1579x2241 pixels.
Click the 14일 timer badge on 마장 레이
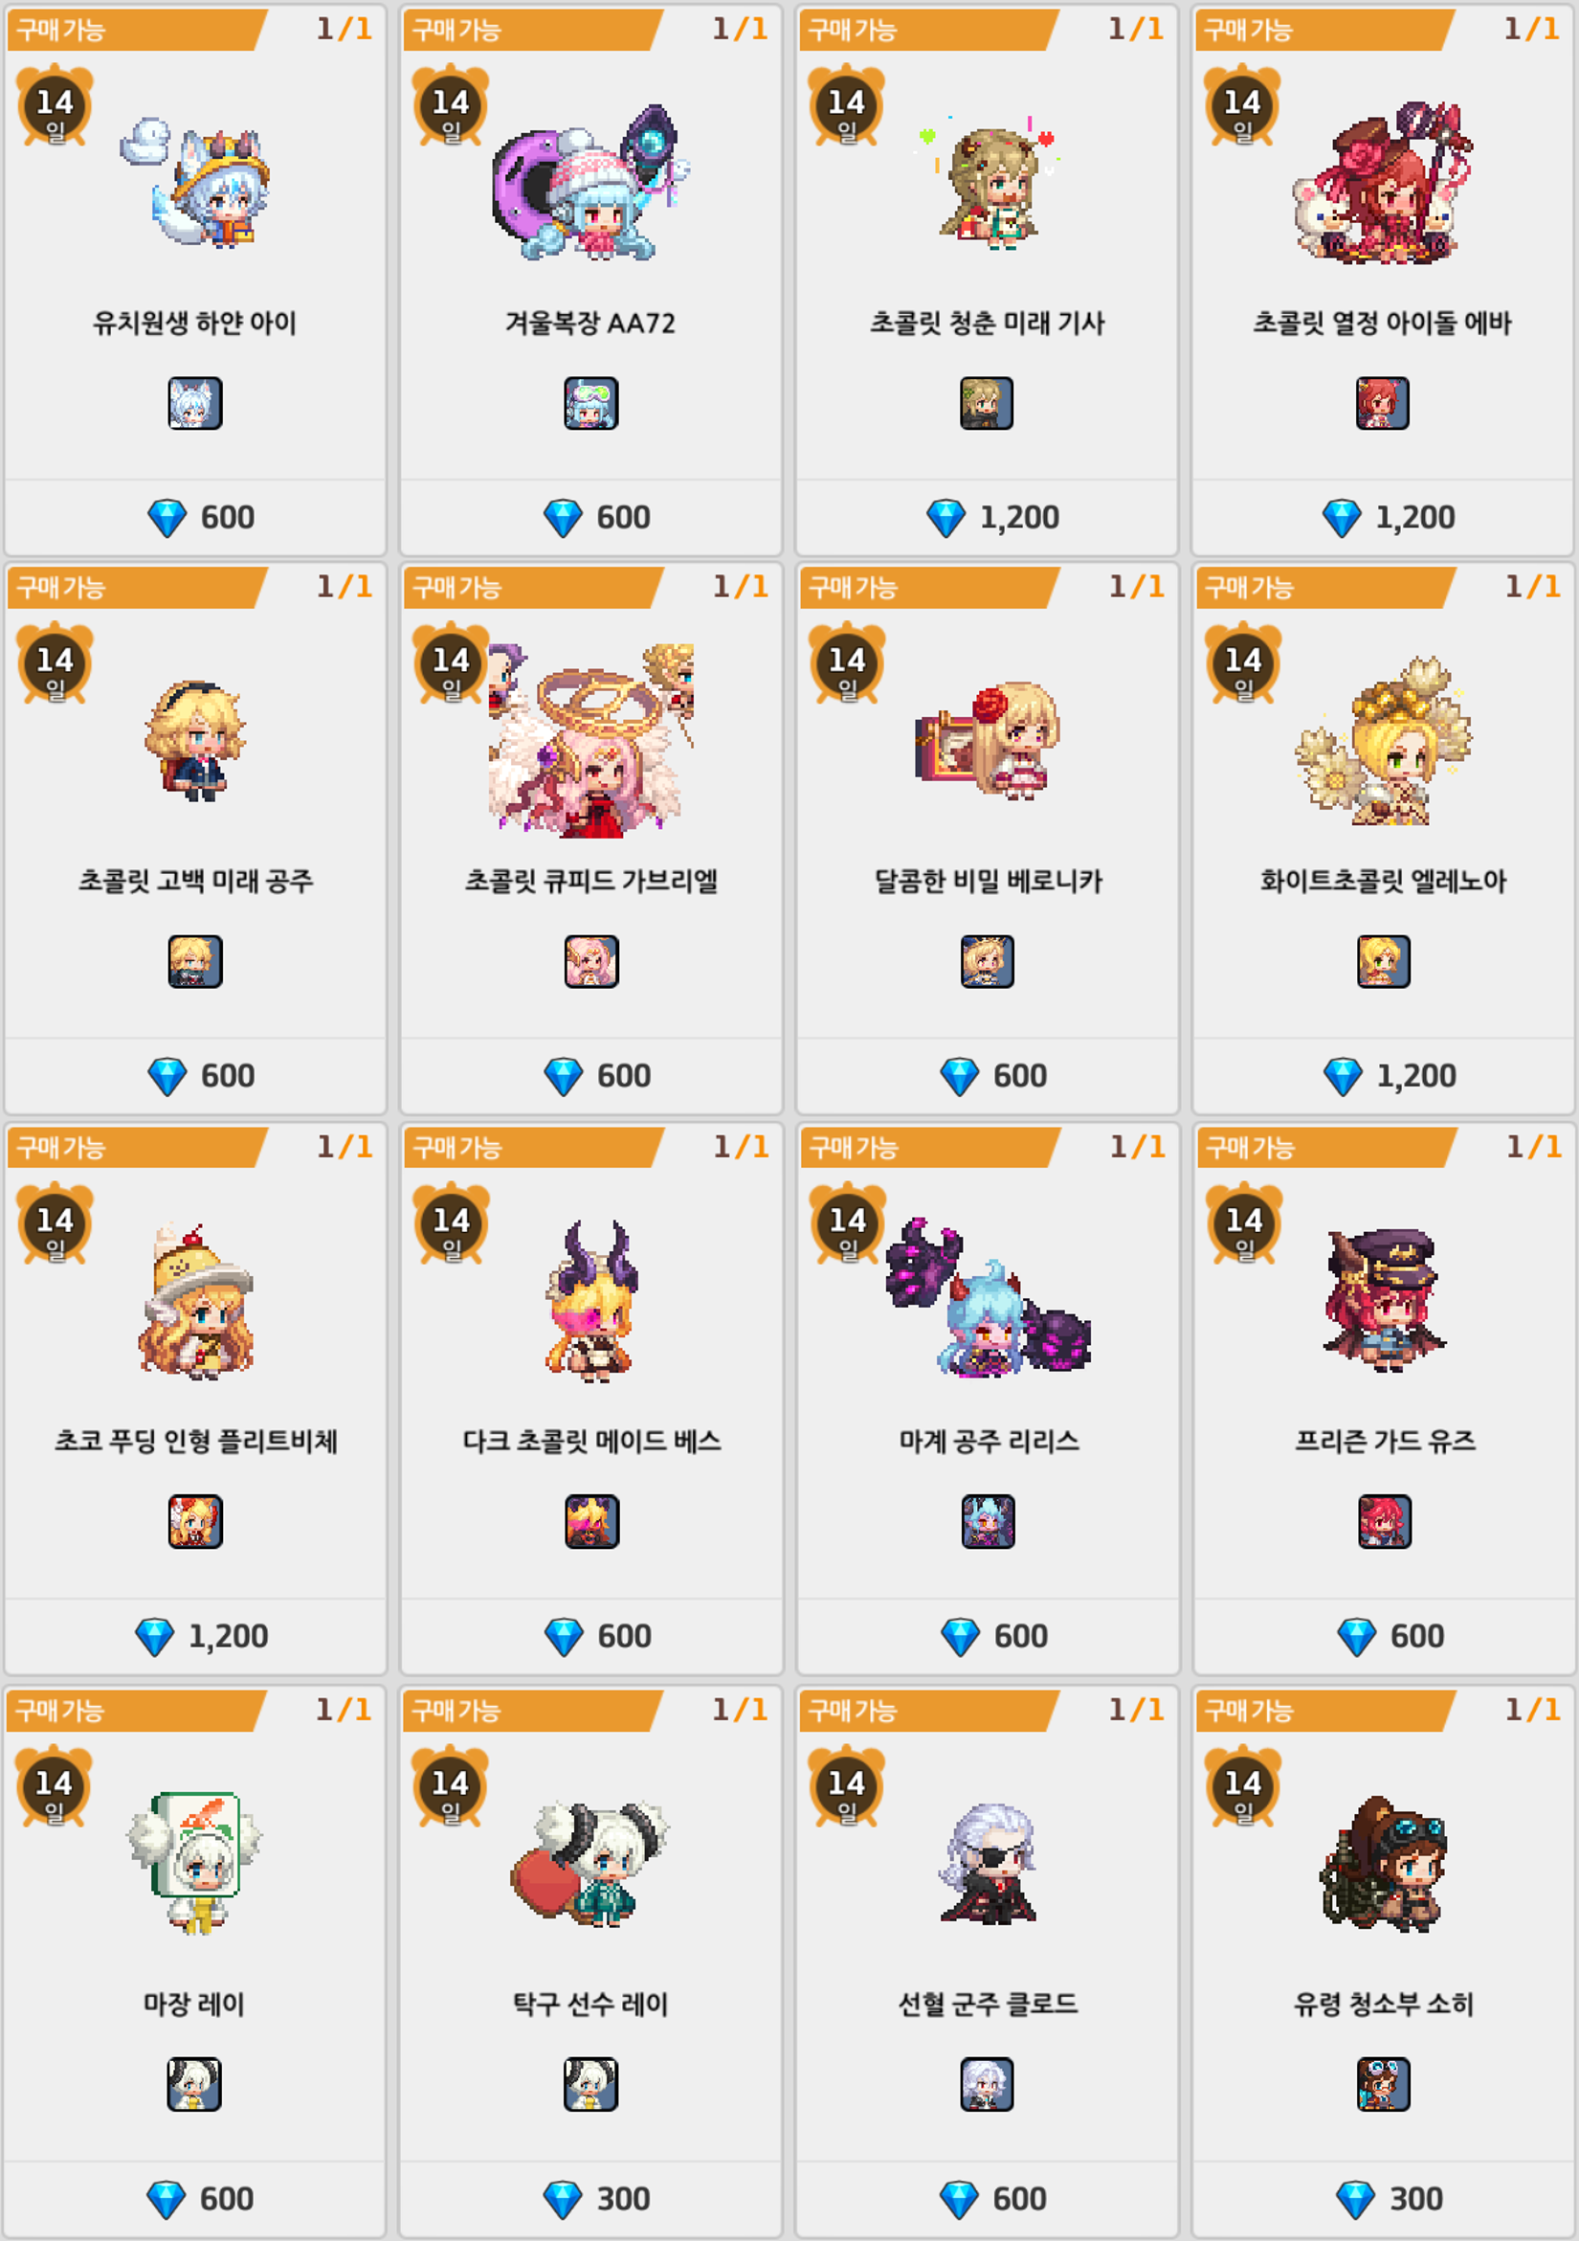click(x=55, y=1785)
